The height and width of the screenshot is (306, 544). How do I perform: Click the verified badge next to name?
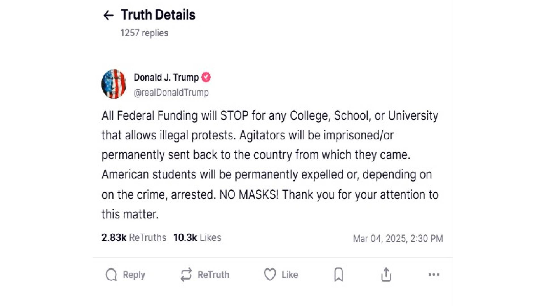point(206,77)
